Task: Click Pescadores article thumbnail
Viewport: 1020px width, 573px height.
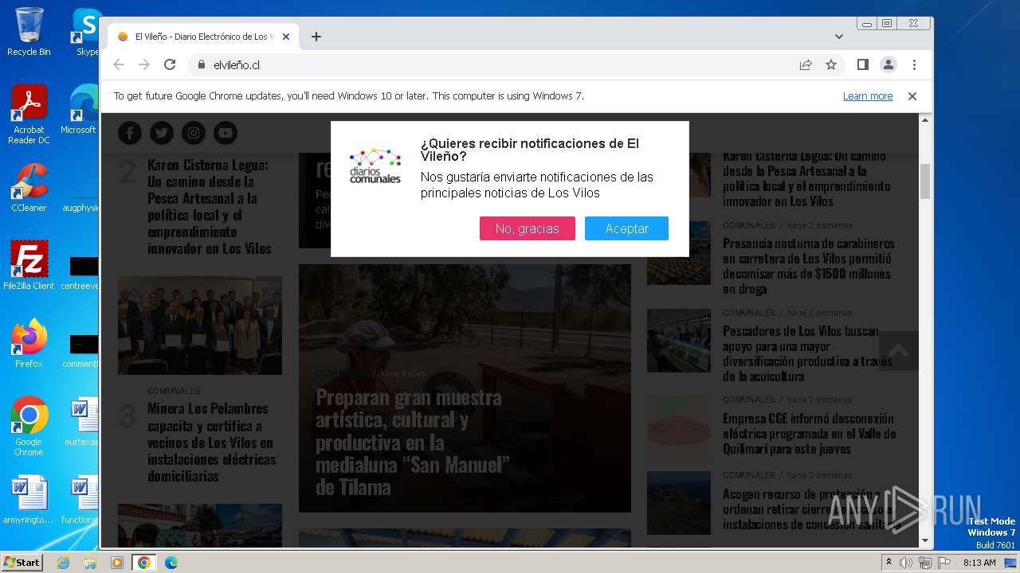Action: click(679, 341)
